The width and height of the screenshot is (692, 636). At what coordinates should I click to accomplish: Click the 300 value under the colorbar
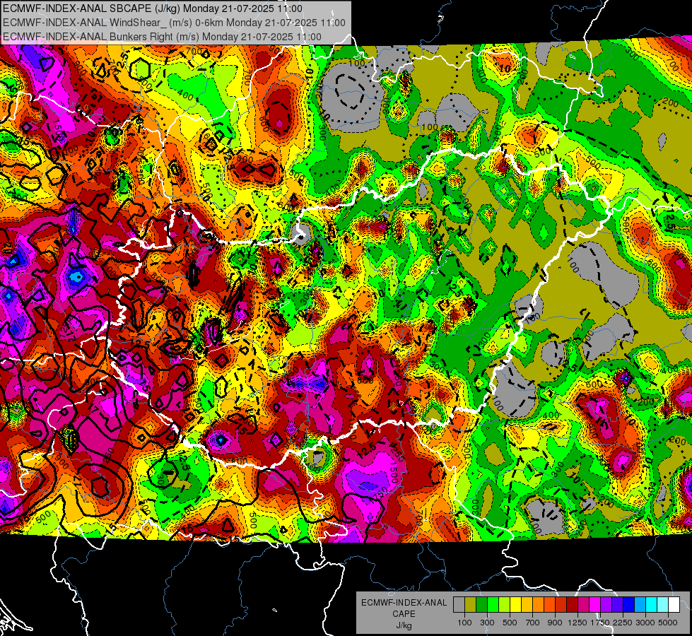pyautogui.click(x=487, y=623)
